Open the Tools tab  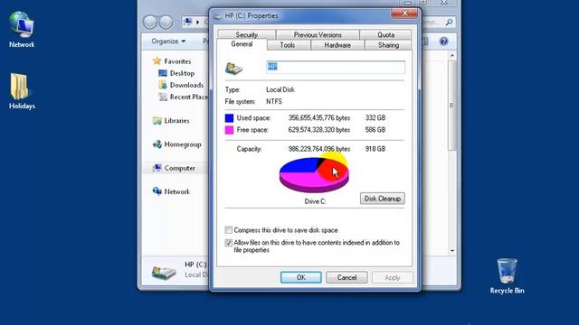[288, 45]
